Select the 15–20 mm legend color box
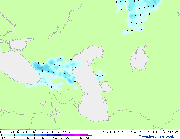The height and width of the screenshot is (139, 180). pos(44,135)
